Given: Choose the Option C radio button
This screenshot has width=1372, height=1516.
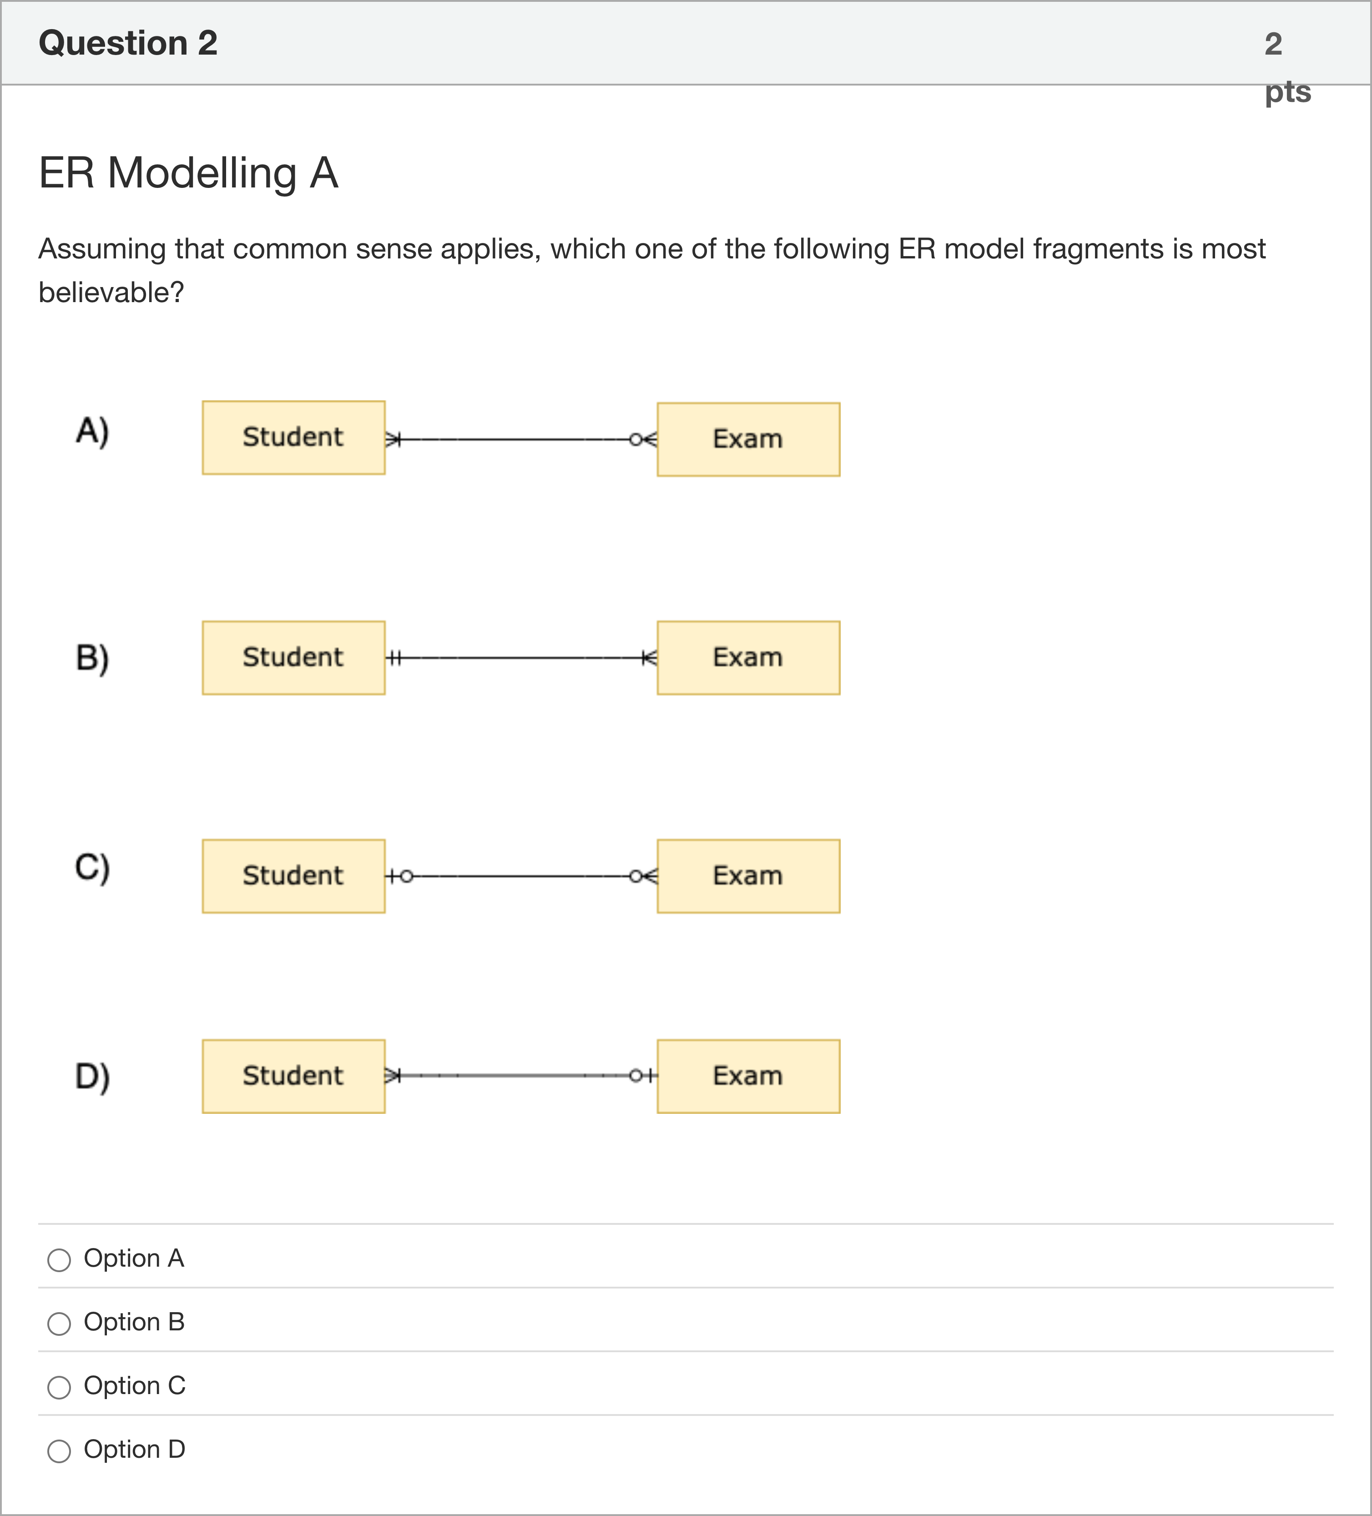Looking at the screenshot, I should pos(60,1387).
